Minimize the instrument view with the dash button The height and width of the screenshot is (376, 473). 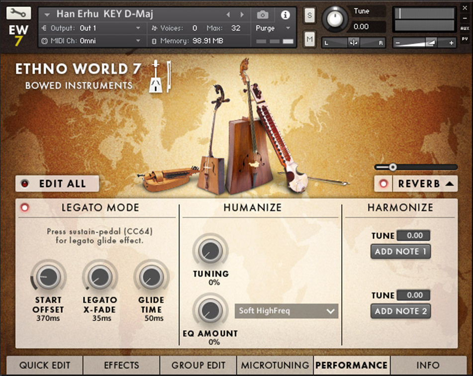[465, 18]
